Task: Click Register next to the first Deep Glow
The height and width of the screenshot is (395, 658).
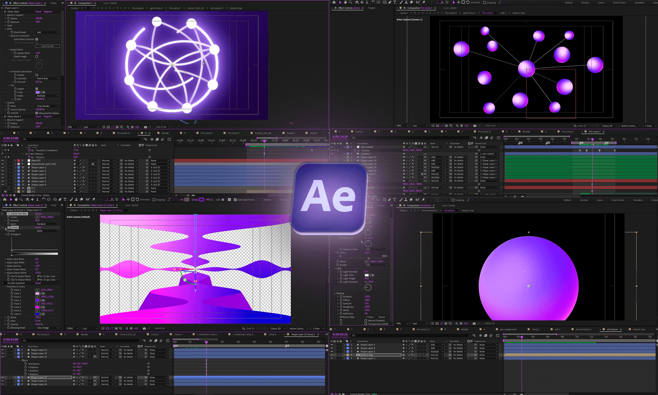Action: point(48,12)
